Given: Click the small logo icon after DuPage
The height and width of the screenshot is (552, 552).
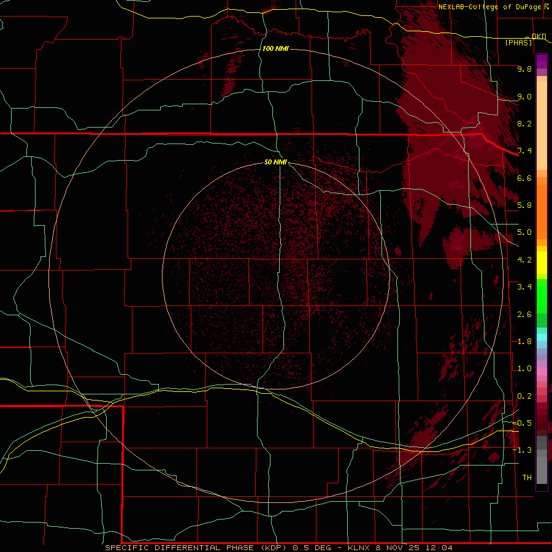Looking at the screenshot, I should 546,6.
